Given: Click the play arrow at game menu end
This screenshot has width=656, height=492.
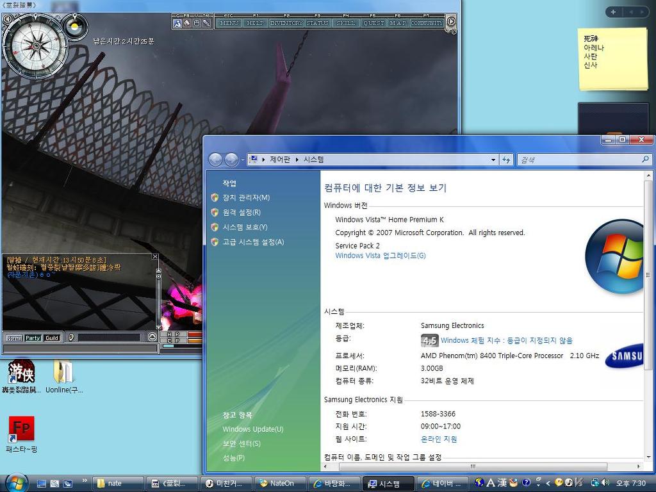Looking at the screenshot, I should [450, 22].
